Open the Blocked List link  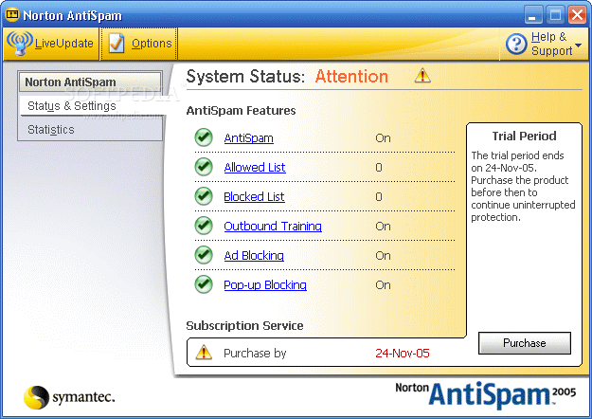[x=254, y=197]
